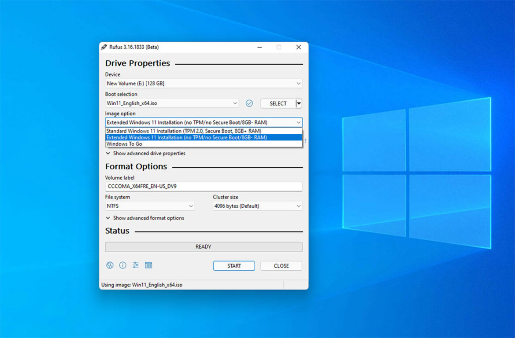The image size is (515, 338).
Task: Choose Standard Windows 11 Installation option
Action: 204,131
